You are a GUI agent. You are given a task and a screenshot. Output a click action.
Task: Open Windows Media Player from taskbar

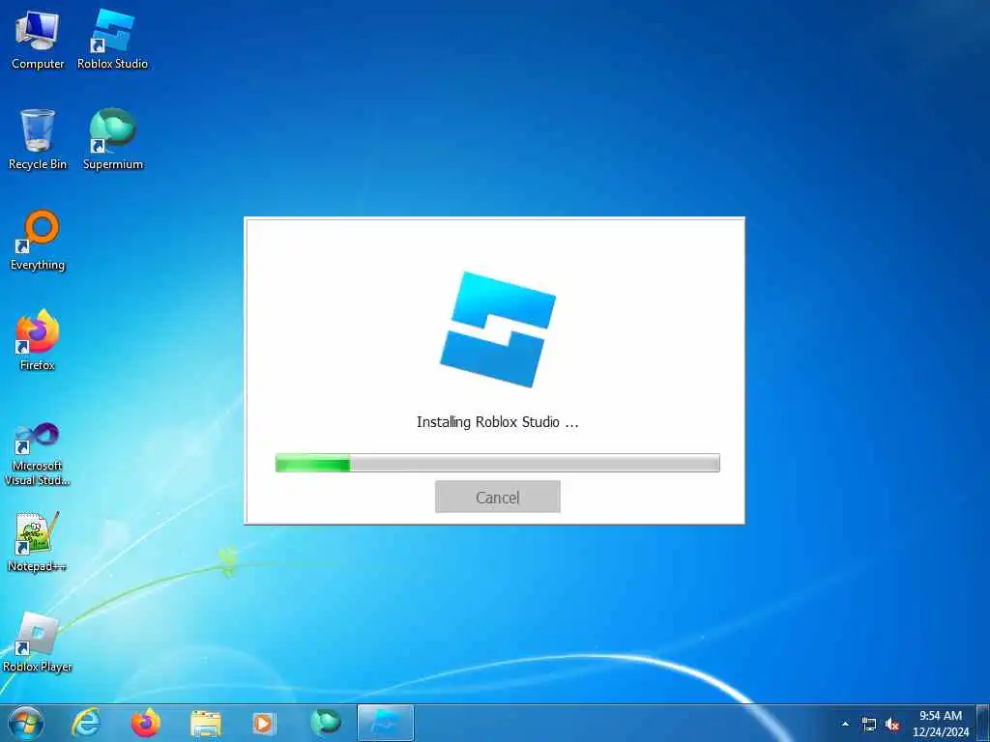pyautogui.click(x=264, y=724)
